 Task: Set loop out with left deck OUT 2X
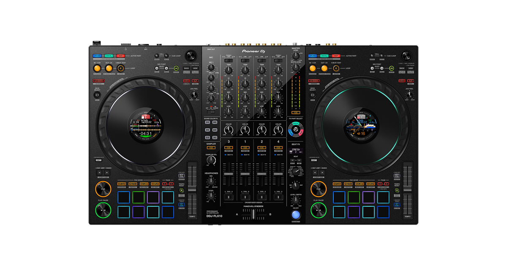click(x=109, y=68)
